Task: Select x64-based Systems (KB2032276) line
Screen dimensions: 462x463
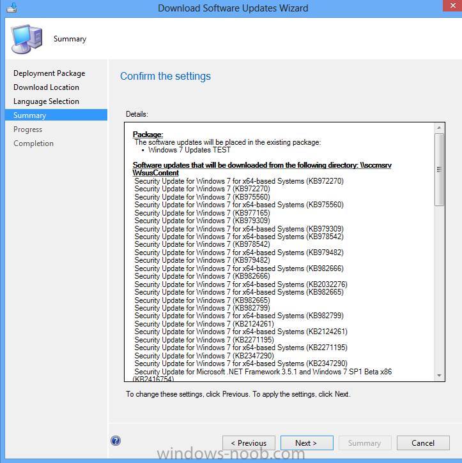Action: tap(241, 284)
